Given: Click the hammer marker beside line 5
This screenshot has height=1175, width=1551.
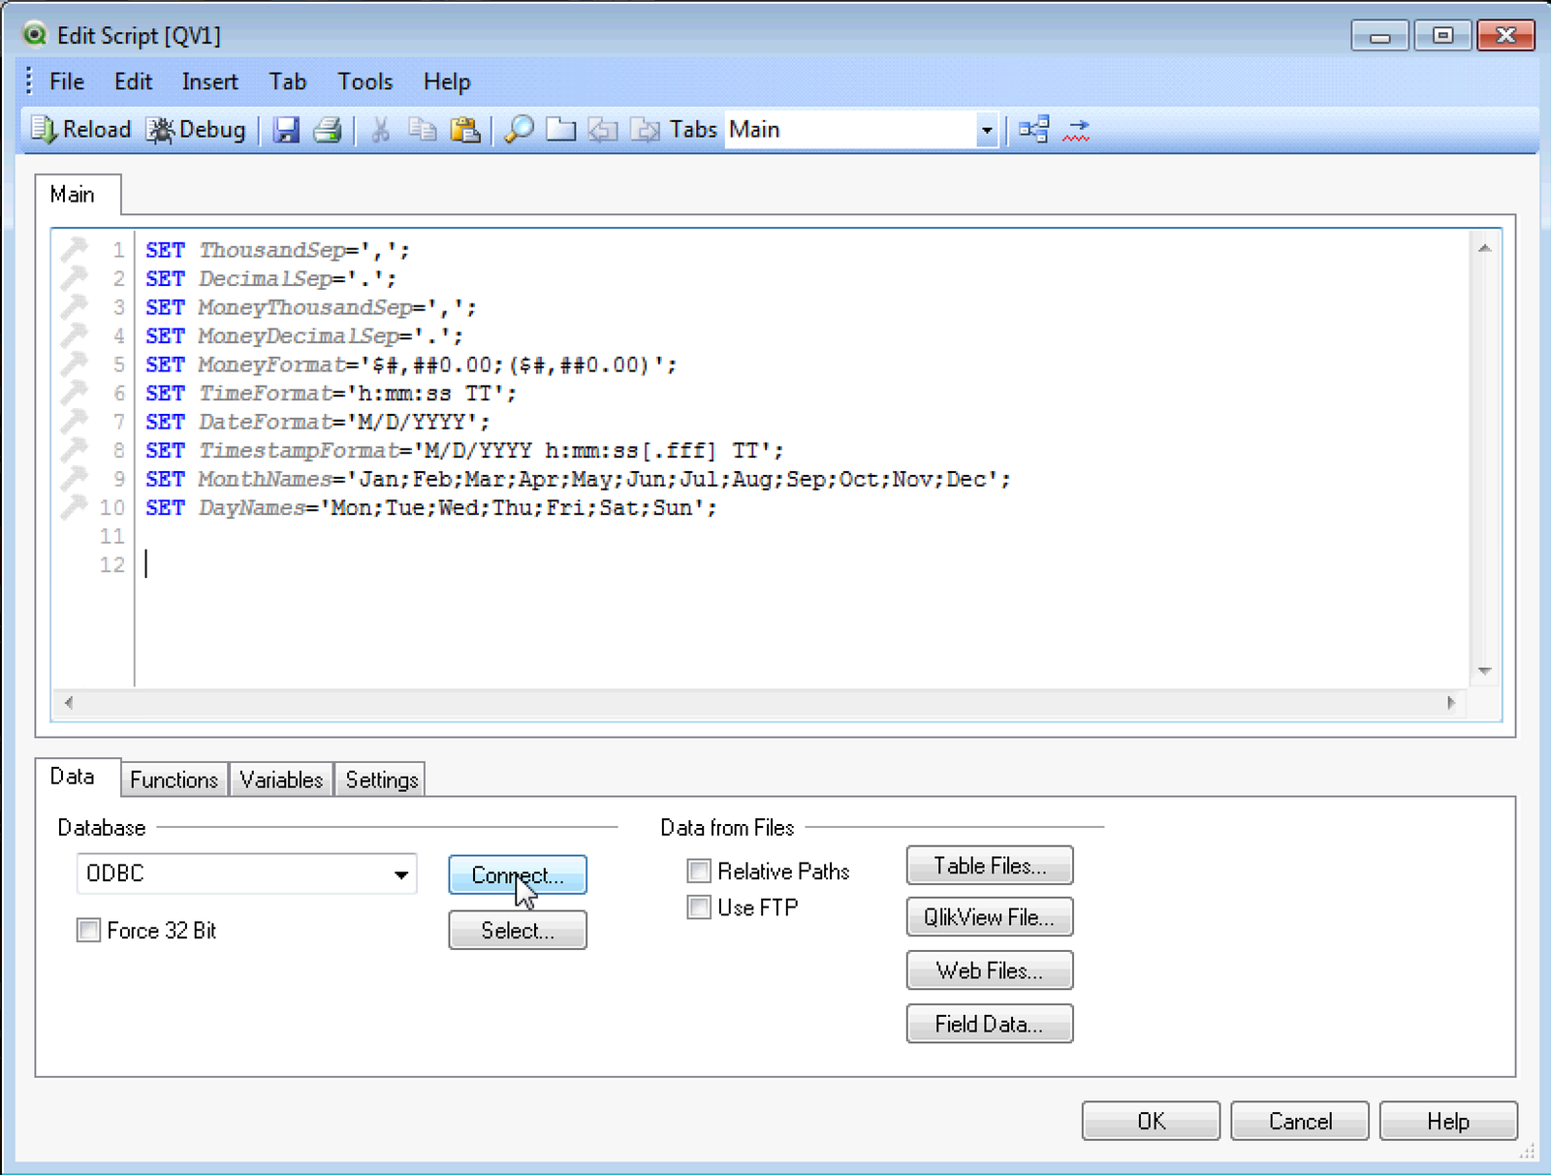Looking at the screenshot, I should (74, 365).
